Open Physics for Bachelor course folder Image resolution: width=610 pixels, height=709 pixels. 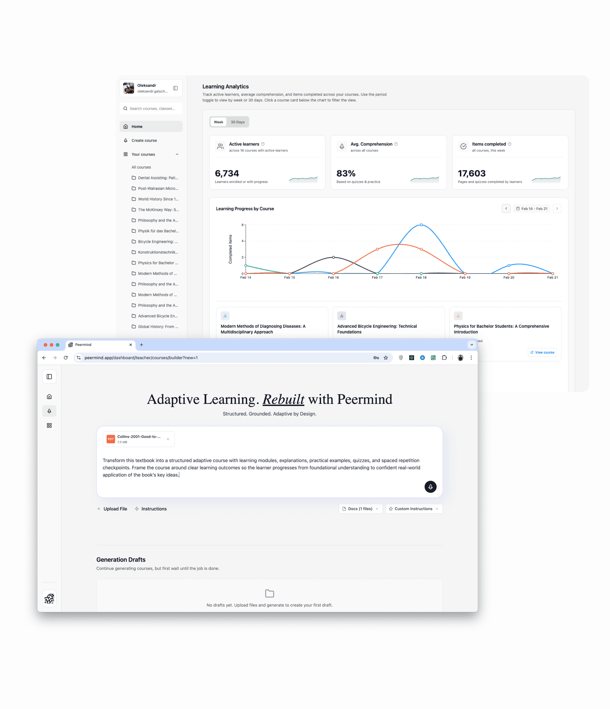pos(155,263)
